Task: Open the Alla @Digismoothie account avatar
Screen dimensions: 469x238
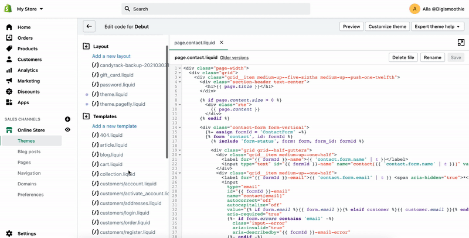Action: click(x=414, y=9)
